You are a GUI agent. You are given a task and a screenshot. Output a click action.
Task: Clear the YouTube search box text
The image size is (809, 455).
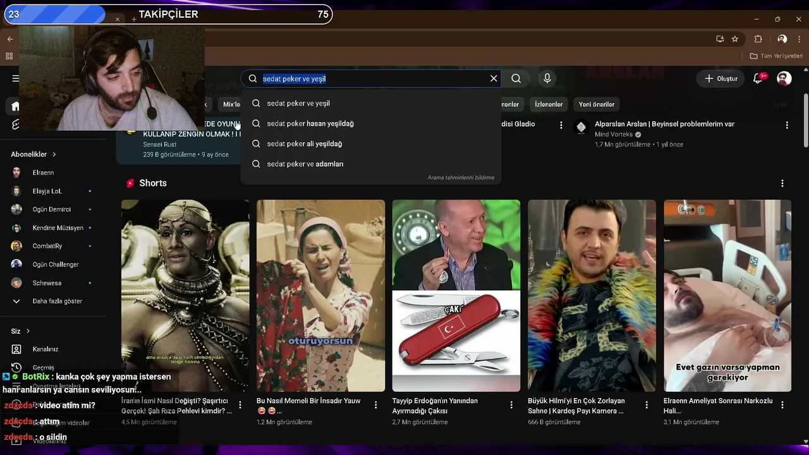point(494,78)
